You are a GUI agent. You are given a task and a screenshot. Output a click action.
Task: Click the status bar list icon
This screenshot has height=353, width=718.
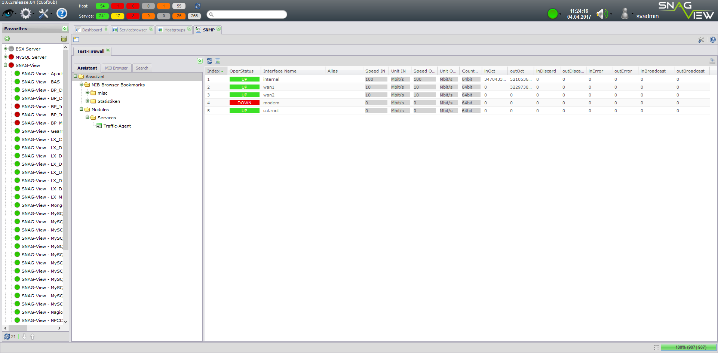point(657,347)
